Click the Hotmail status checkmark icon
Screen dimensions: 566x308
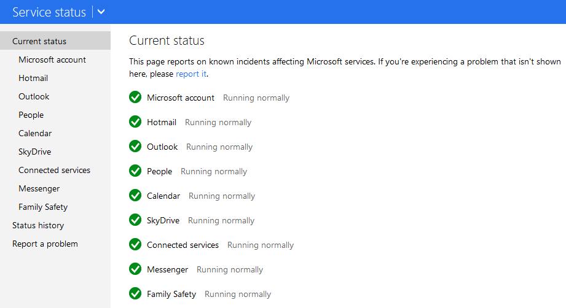[x=135, y=121]
